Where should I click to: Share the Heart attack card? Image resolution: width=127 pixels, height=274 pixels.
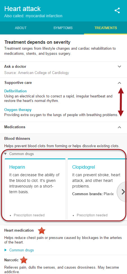pyautogui.click(x=117, y=10)
